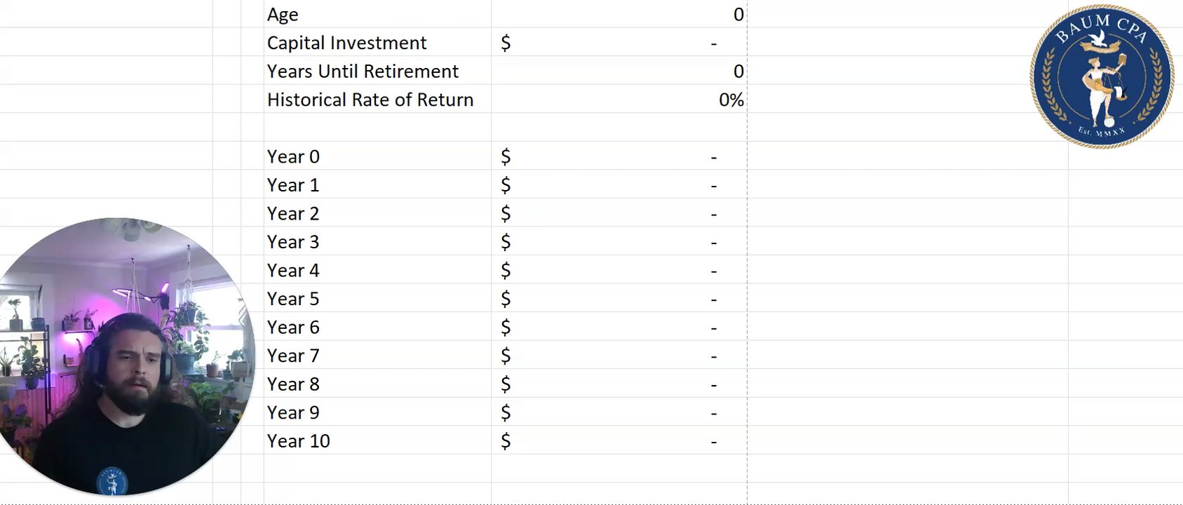This screenshot has height=505, width=1183.
Task: Click the Years Until Retirement value cell
Action: click(618, 72)
